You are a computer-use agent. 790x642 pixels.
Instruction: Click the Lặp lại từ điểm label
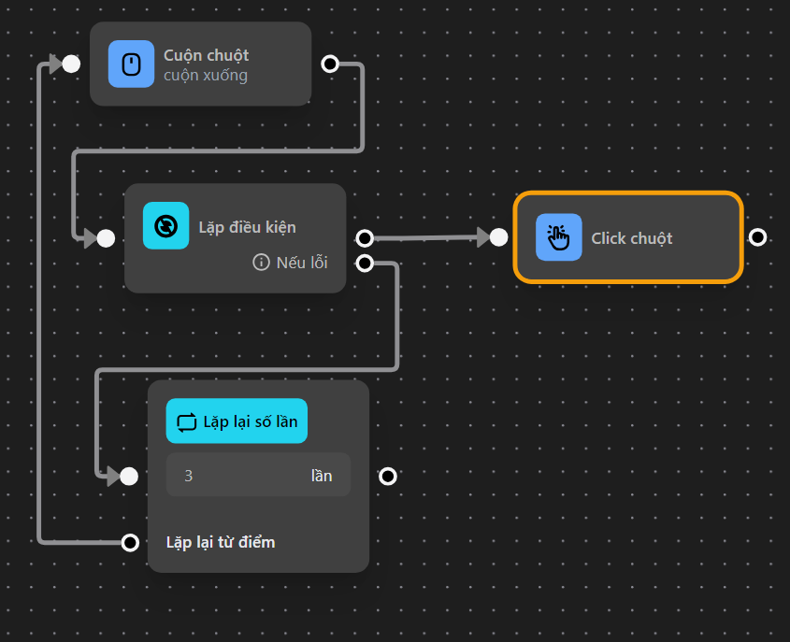click(x=221, y=542)
